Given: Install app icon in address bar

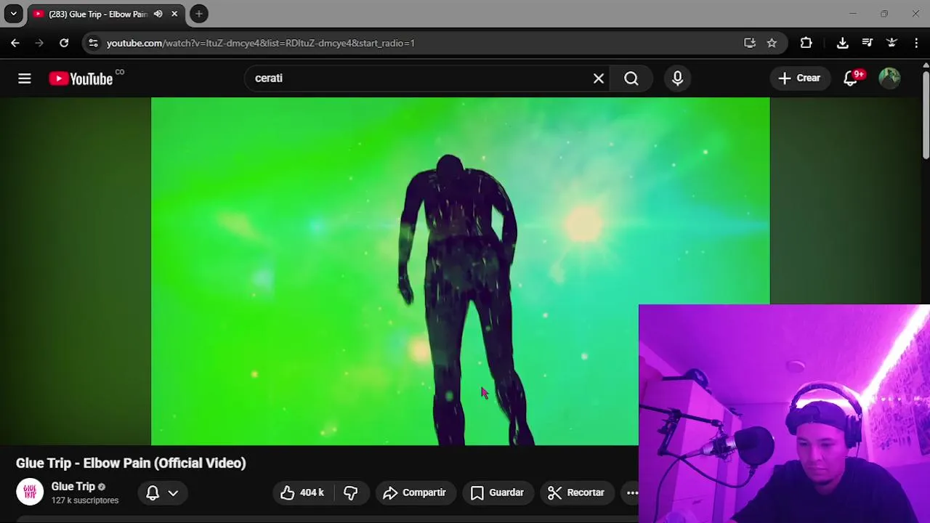Looking at the screenshot, I should [x=750, y=43].
